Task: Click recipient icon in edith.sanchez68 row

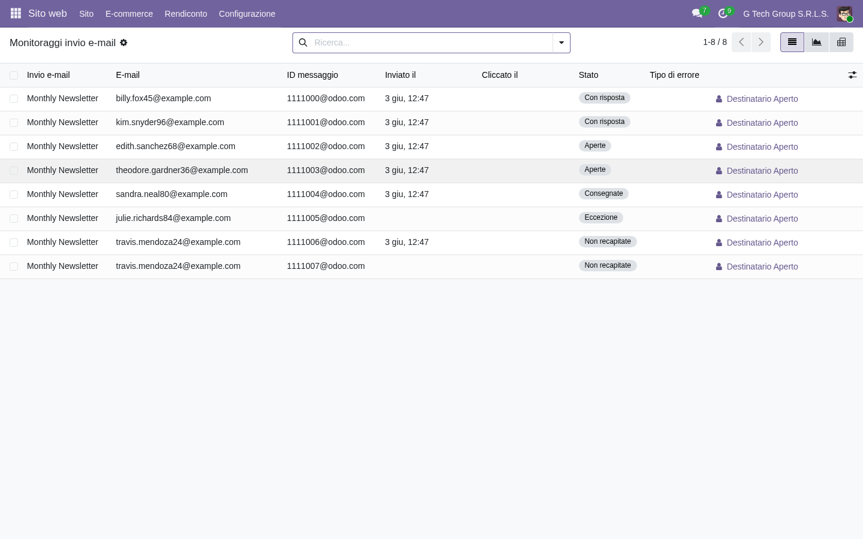Action: click(x=719, y=147)
